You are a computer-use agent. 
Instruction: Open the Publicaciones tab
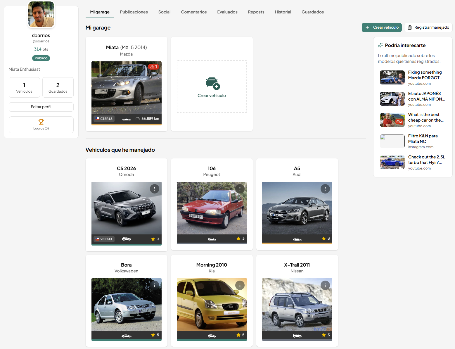point(134,12)
